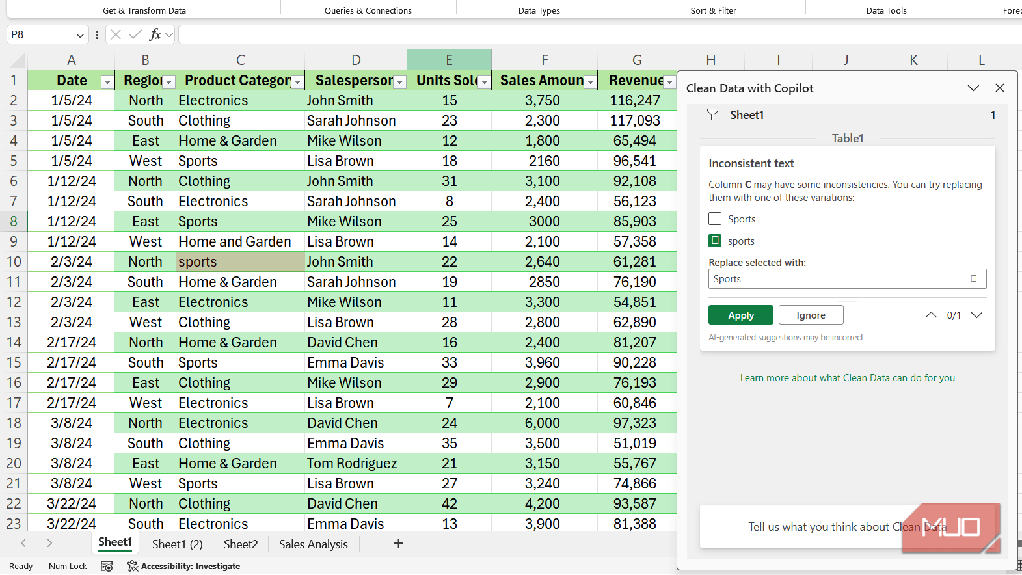1022x575 pixels.
Task: Open the Date column filter dropdown
Action: coord(107,82)
